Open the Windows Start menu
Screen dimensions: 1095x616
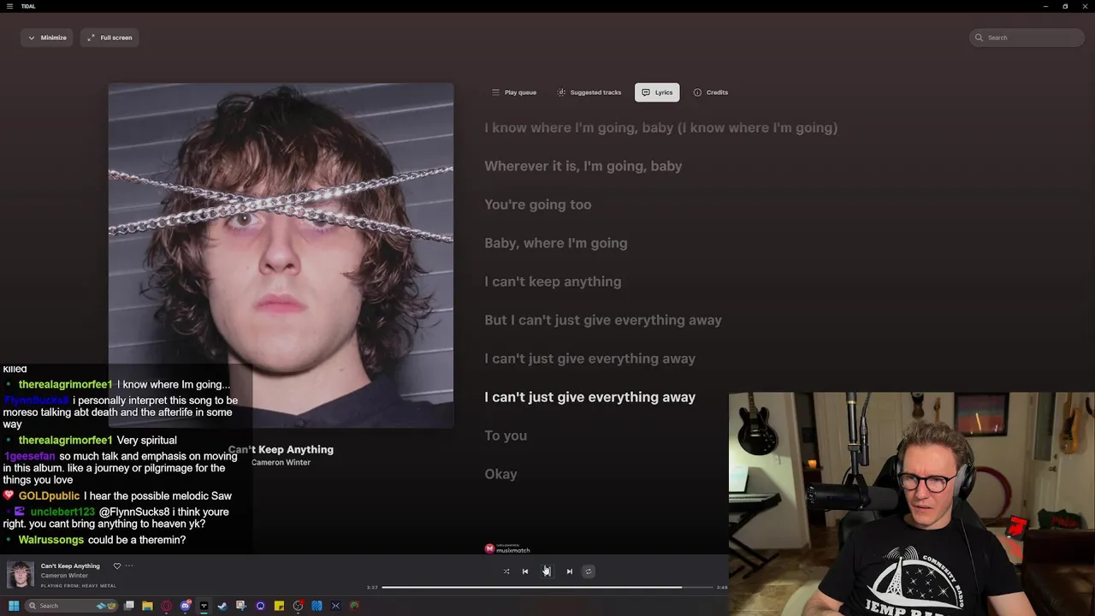coord(14,606)
